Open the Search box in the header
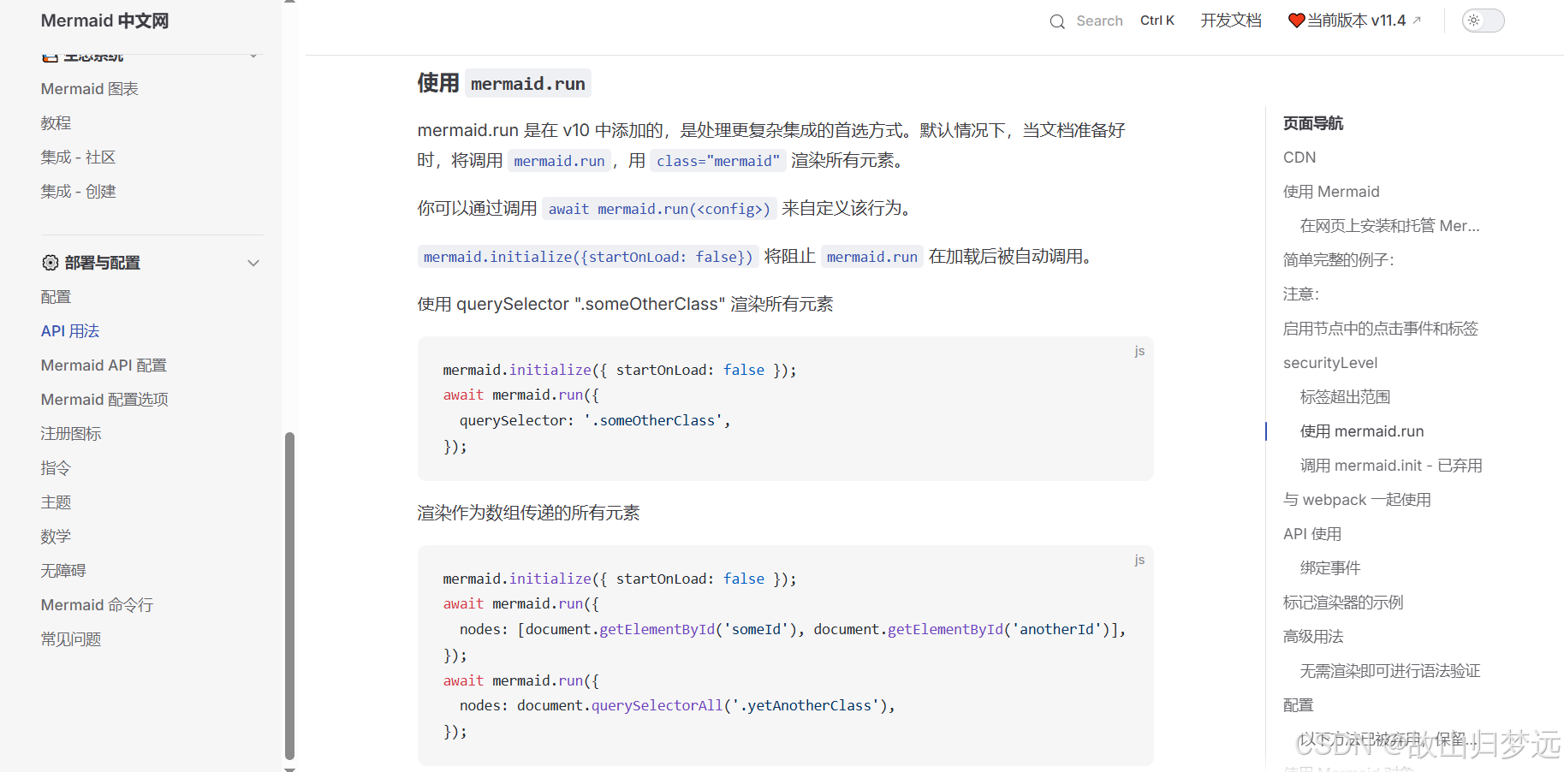The image size is (1564, 772). click(x=1112, y=21)
